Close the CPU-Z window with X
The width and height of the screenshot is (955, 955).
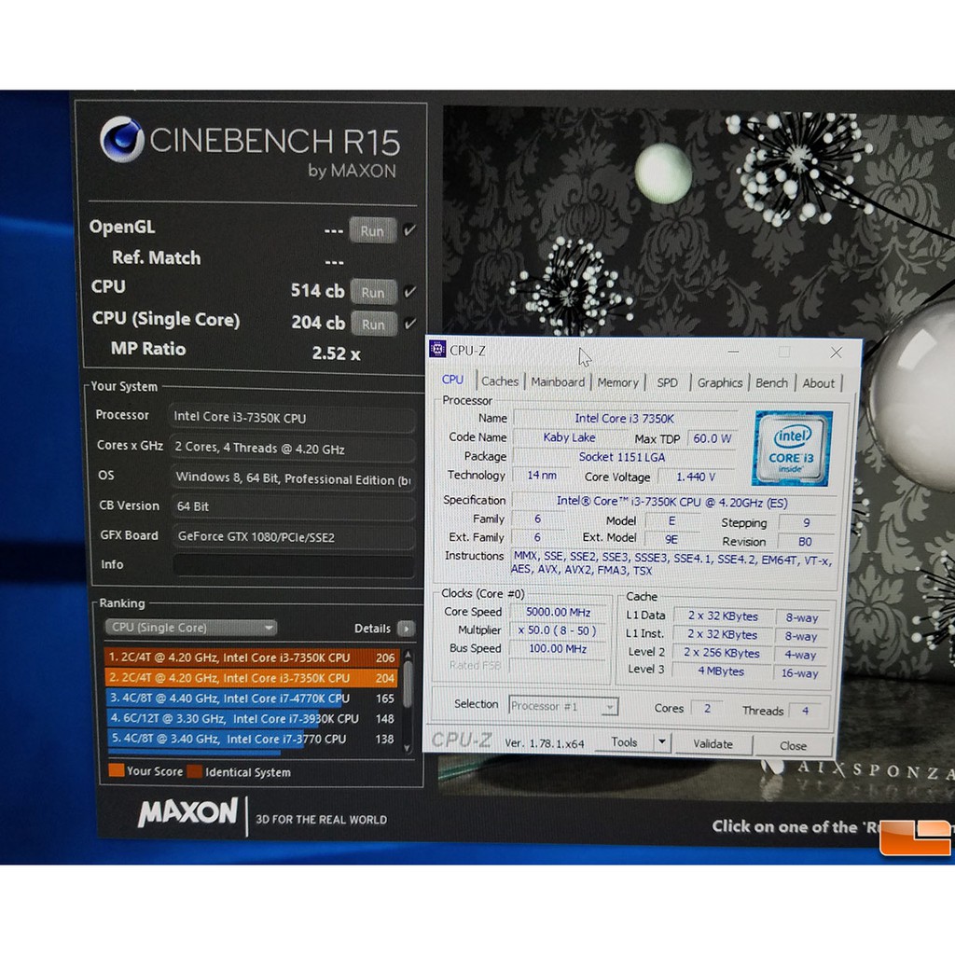click(836, 352)
